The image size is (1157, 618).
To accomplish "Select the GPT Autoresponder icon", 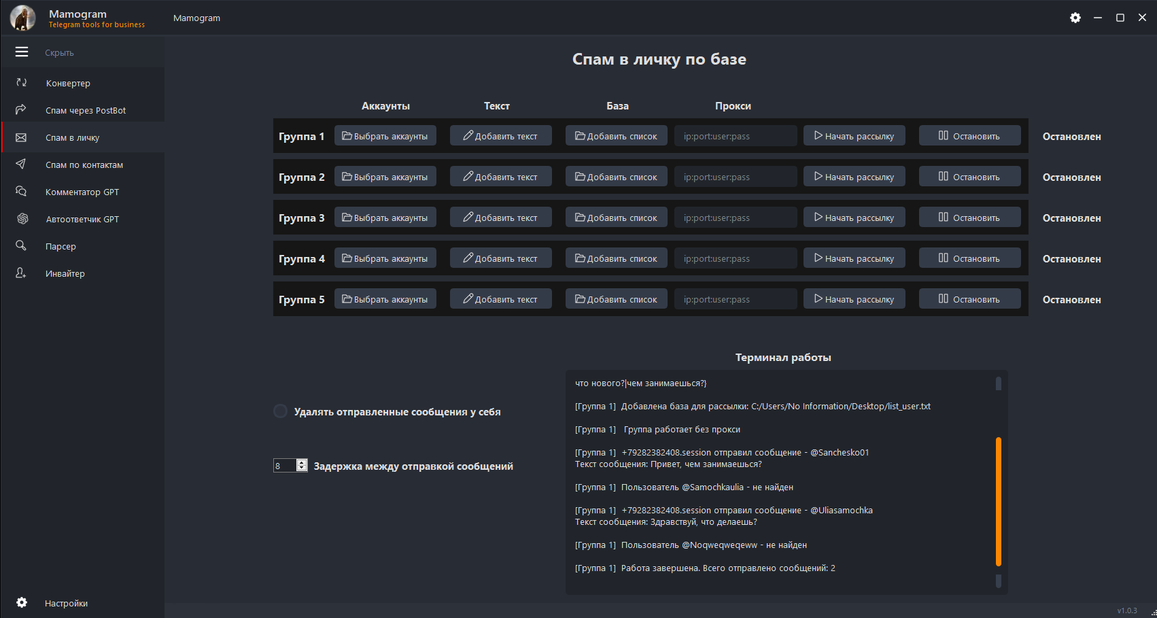I will pos(22,218).
